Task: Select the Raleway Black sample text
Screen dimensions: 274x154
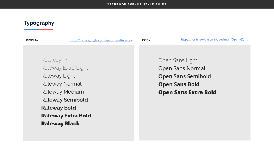Action: [x=60, y=124]
